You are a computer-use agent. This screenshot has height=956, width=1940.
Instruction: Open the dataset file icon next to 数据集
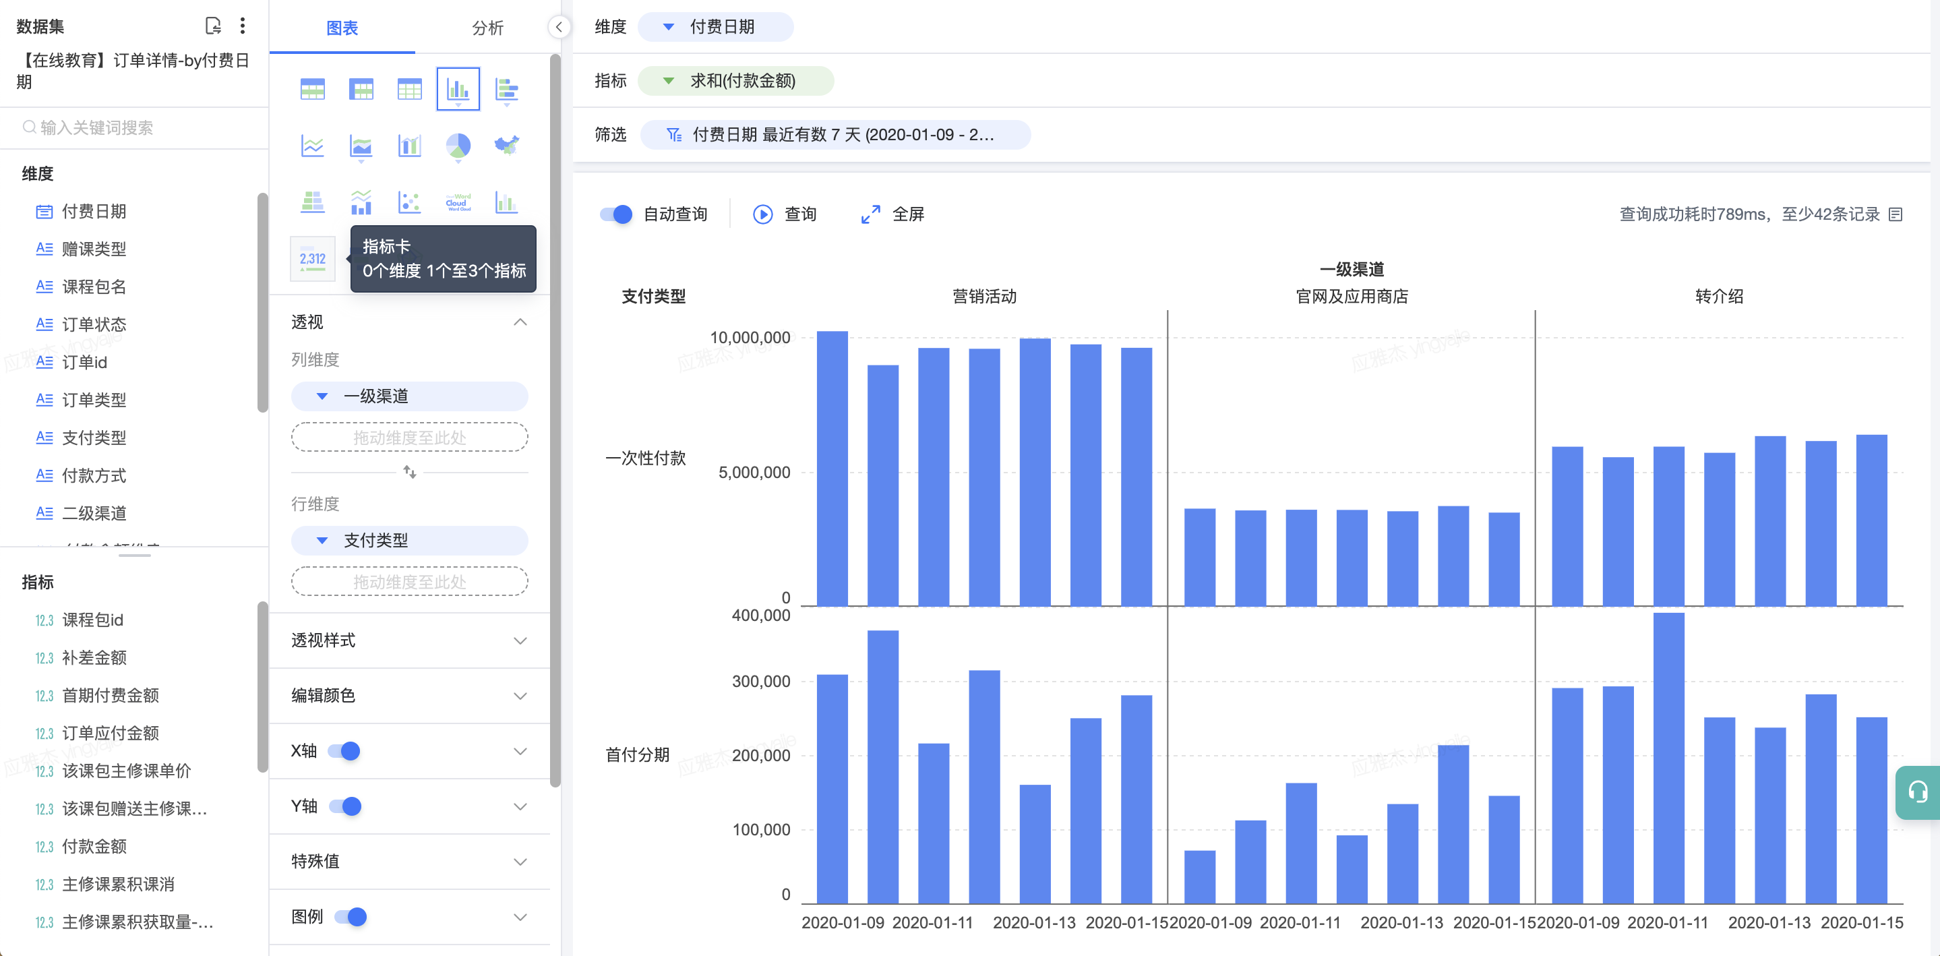tap(213, 26)
